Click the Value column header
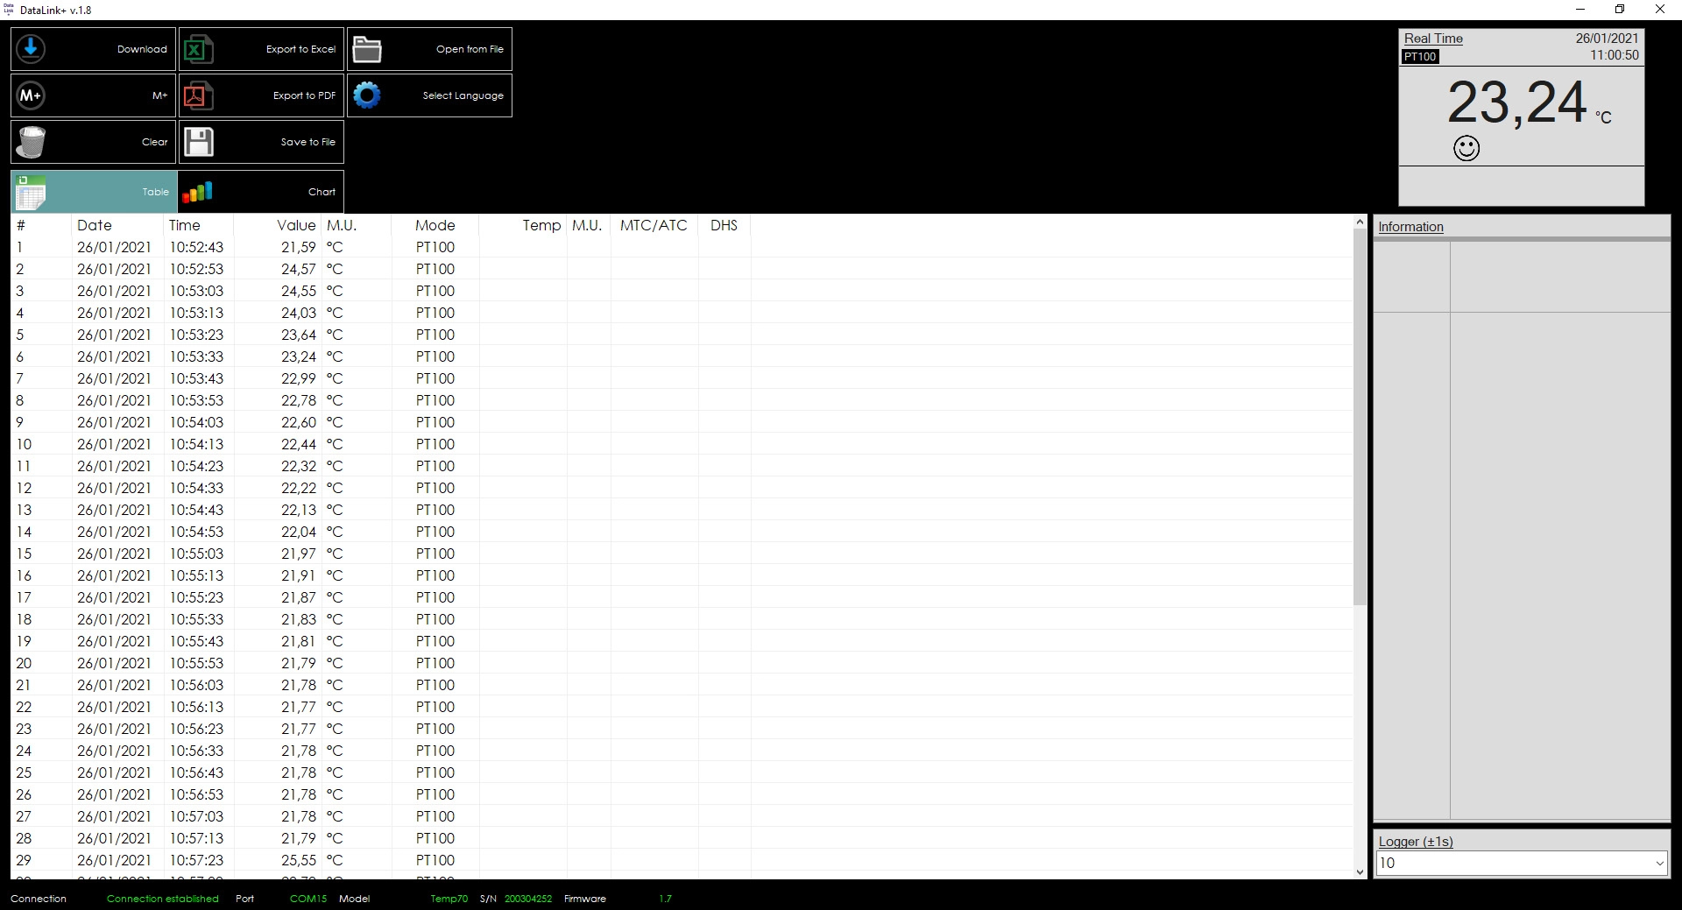 click(296, 225)
